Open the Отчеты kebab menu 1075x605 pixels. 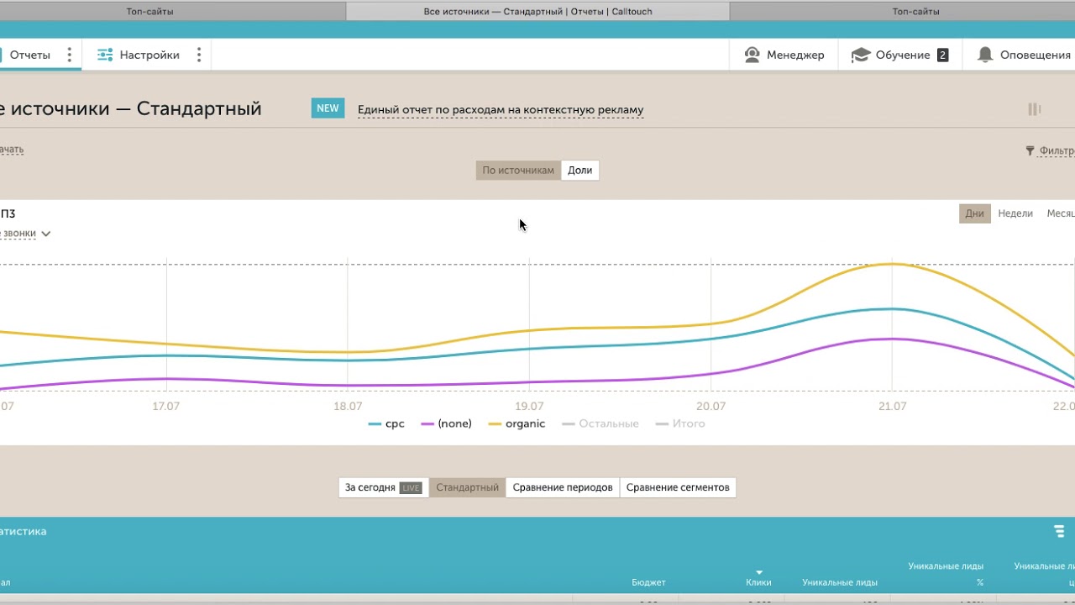coord(69,55)
